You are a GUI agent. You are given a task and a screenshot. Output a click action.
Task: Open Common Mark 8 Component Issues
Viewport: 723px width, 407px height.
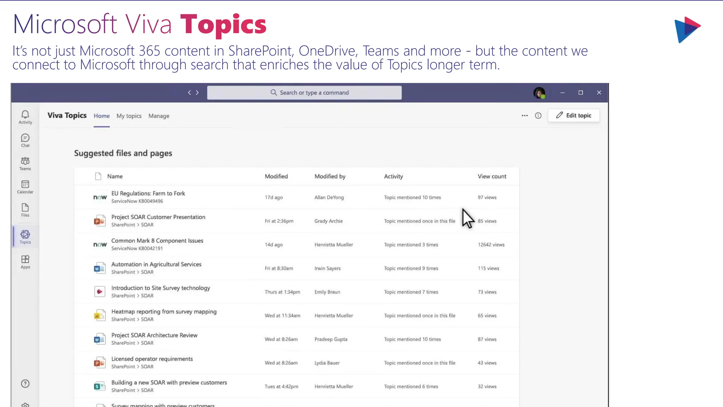coord(157,241)
